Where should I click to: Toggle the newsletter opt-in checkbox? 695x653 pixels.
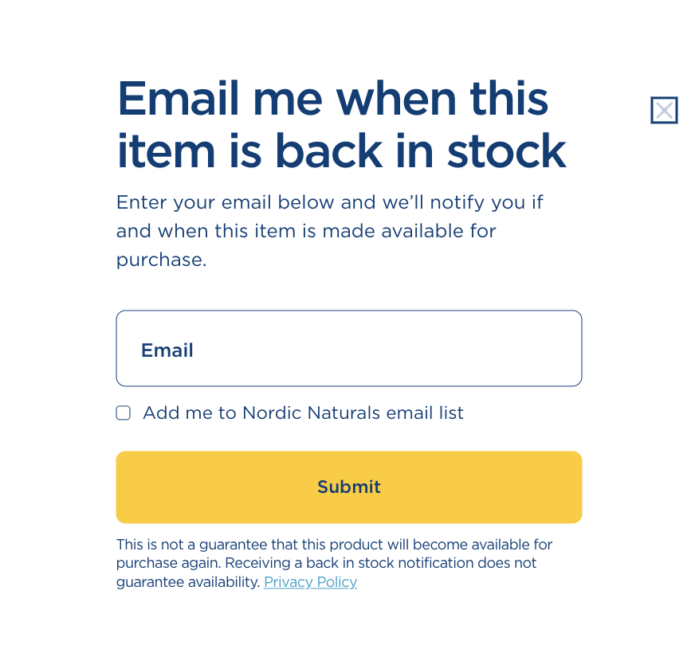coord(124,413)
